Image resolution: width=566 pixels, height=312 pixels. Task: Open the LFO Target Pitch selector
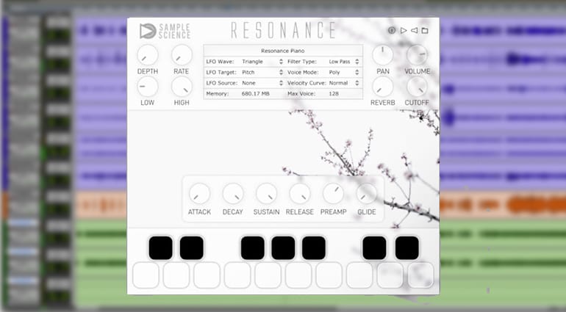click(262, 73)
